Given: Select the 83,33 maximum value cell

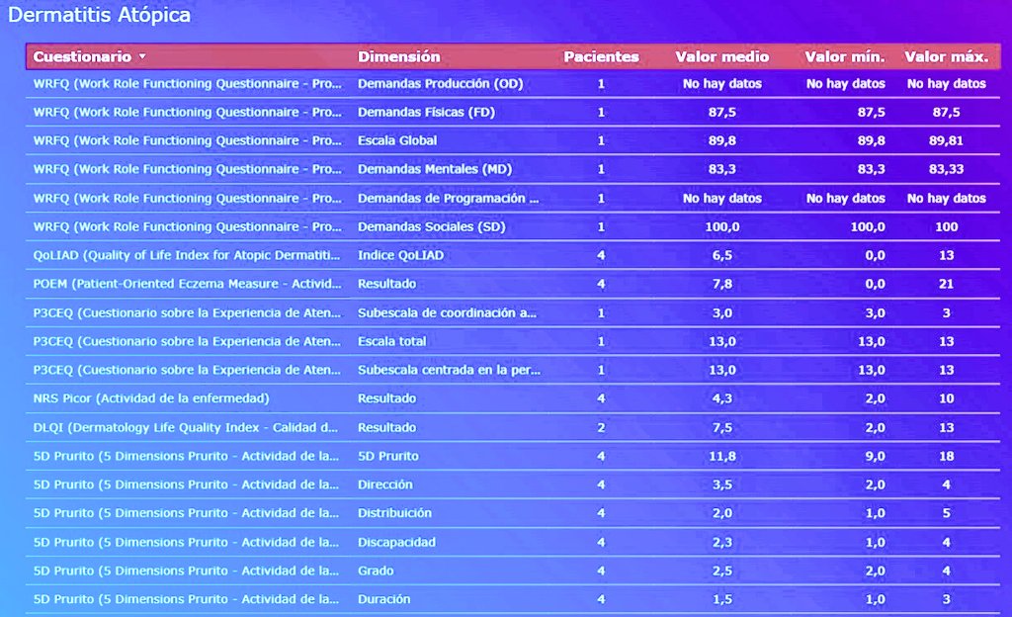Looking at the screenshot, I should 946,169.
